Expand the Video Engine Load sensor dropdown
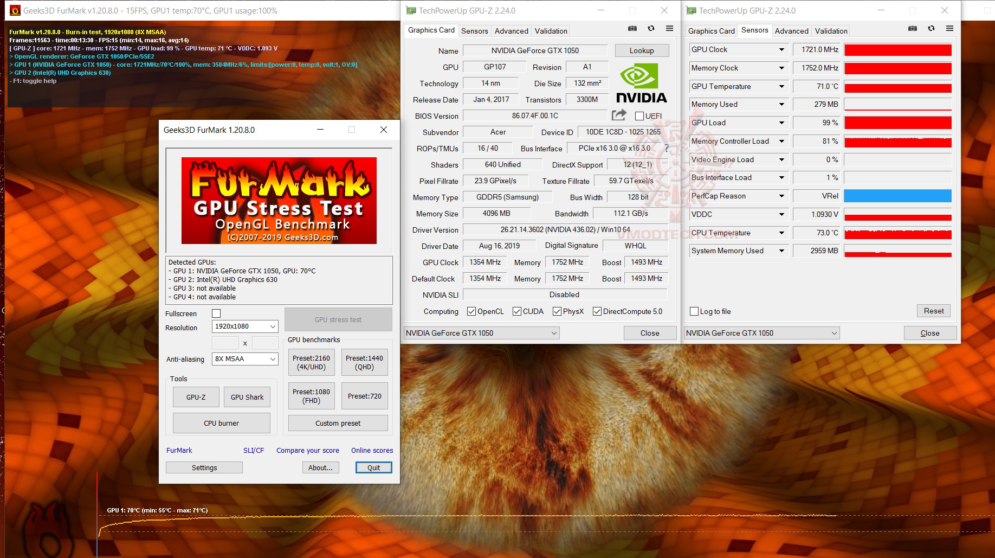The image size is (995, 558). pyautogui.click(x=781, y=159)
